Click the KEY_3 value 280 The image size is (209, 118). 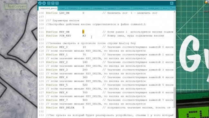85,70
